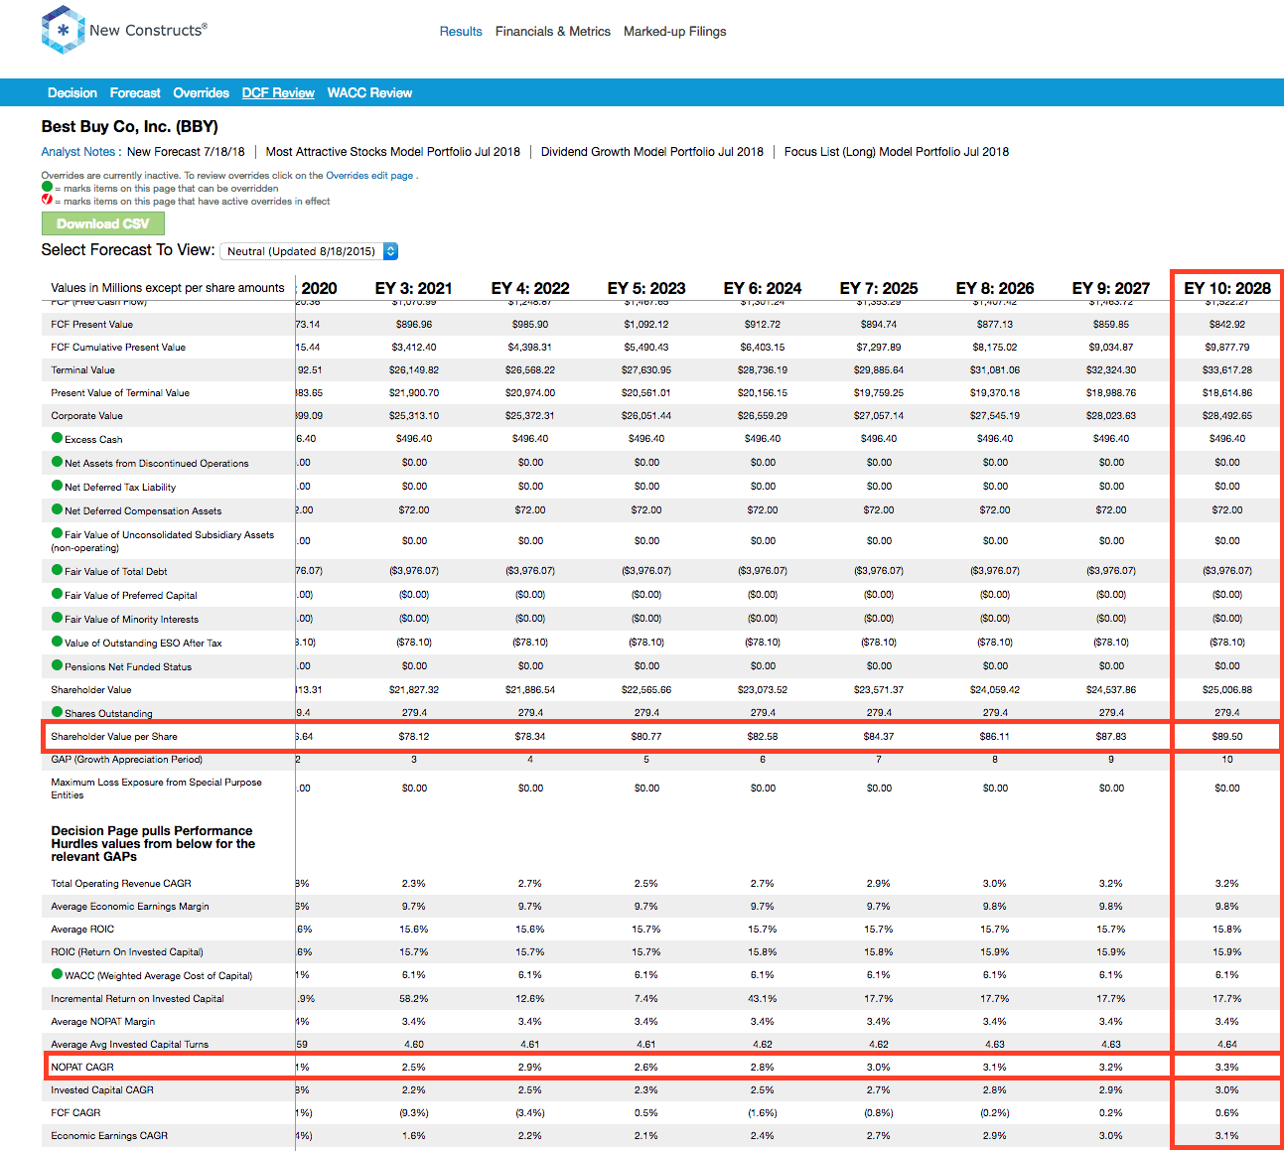Click Average ROIC row label
1284x1151 pixels.
(82, 929)
